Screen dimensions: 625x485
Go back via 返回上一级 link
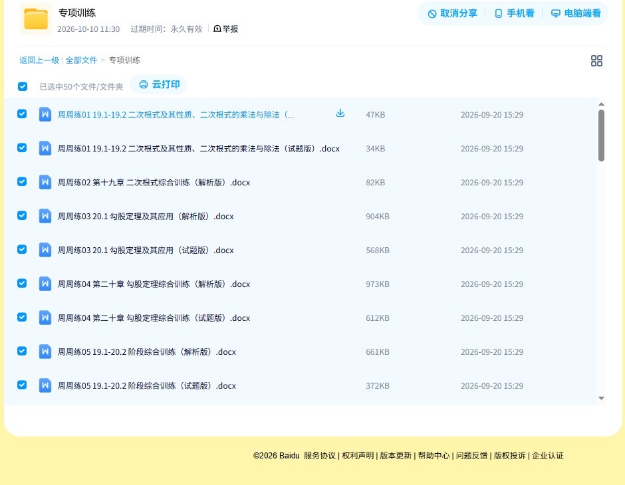pos(39,60)
